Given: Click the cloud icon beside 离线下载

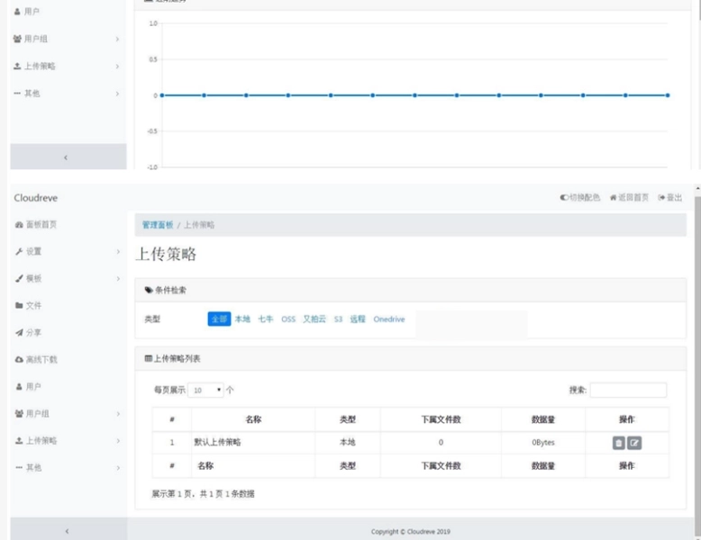Looking at the screenshot, I should point(19,360).
